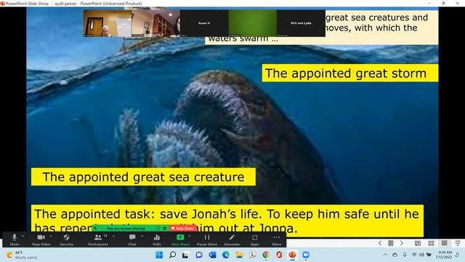Click the Slide Show view button

pyautogui.click(x=458, y=243)
